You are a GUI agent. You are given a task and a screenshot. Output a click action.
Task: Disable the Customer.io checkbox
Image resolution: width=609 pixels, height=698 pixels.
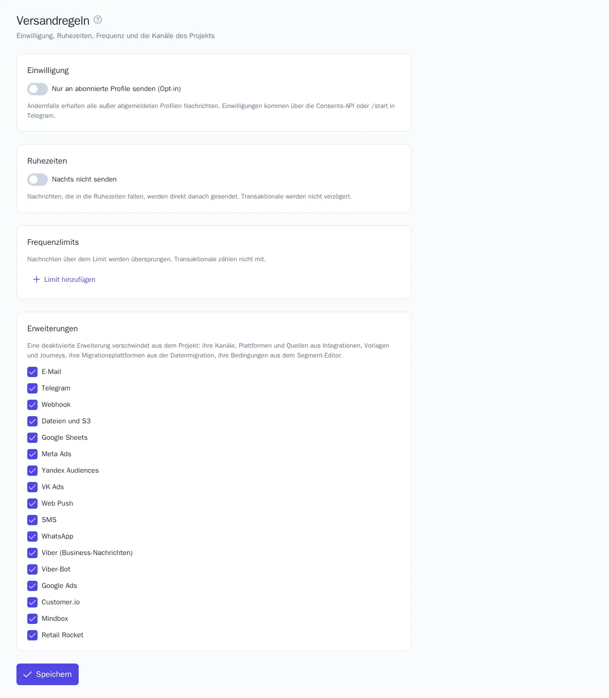click(32, 602)
